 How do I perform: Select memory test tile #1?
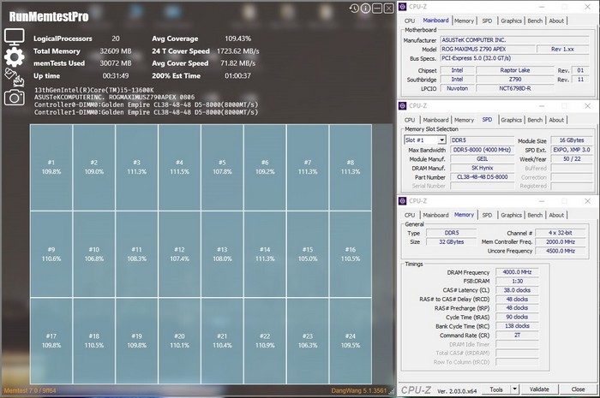(51, 167)
